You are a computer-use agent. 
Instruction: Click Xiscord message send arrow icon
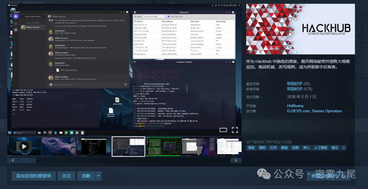pos(125,85)
